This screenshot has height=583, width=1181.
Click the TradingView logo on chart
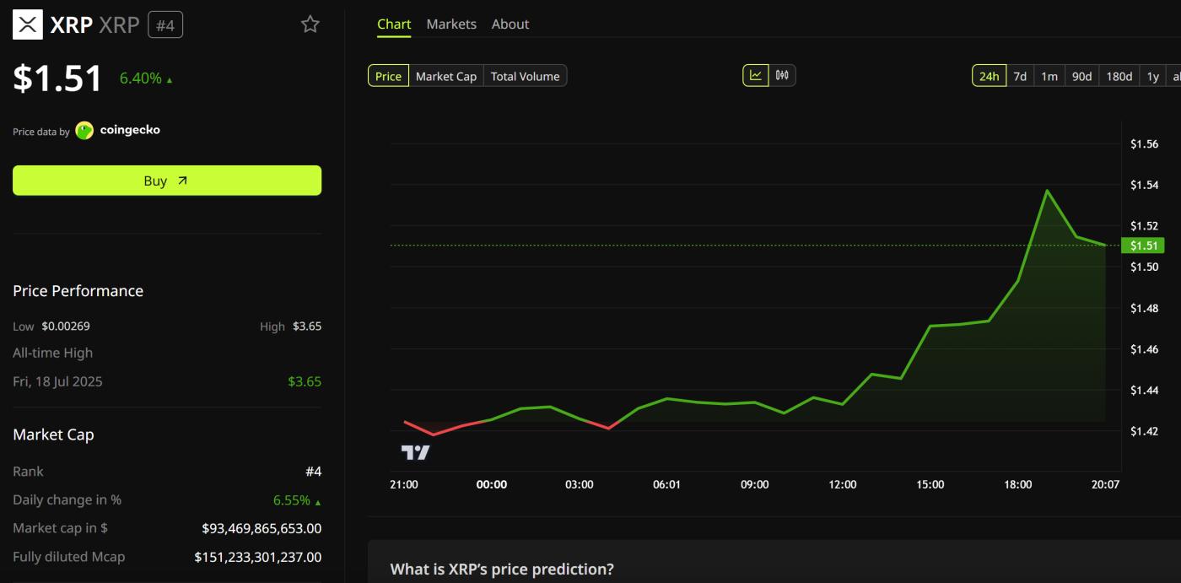[x=415, y=453]
